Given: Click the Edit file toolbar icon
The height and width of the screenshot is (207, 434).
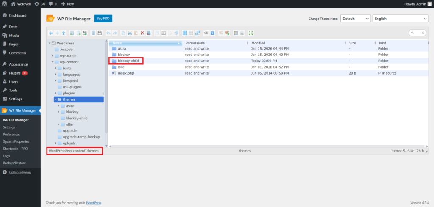Looking at the screenshot, I should coord(170,33).
